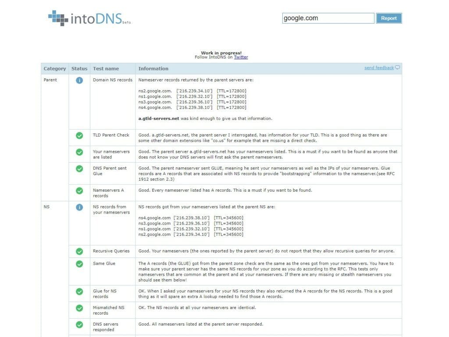Select the Status column header
Image resolution: width=449 pixels, height=337 pixels.
tap(79, 69)
